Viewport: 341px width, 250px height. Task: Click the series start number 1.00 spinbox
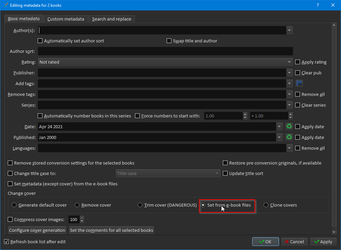pyautogui.click(x=226, y=116)
